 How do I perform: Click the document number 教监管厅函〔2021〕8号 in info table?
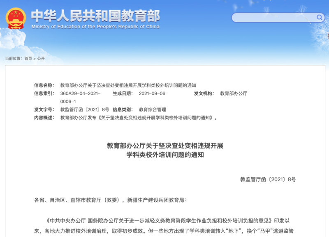click(85, 109)
